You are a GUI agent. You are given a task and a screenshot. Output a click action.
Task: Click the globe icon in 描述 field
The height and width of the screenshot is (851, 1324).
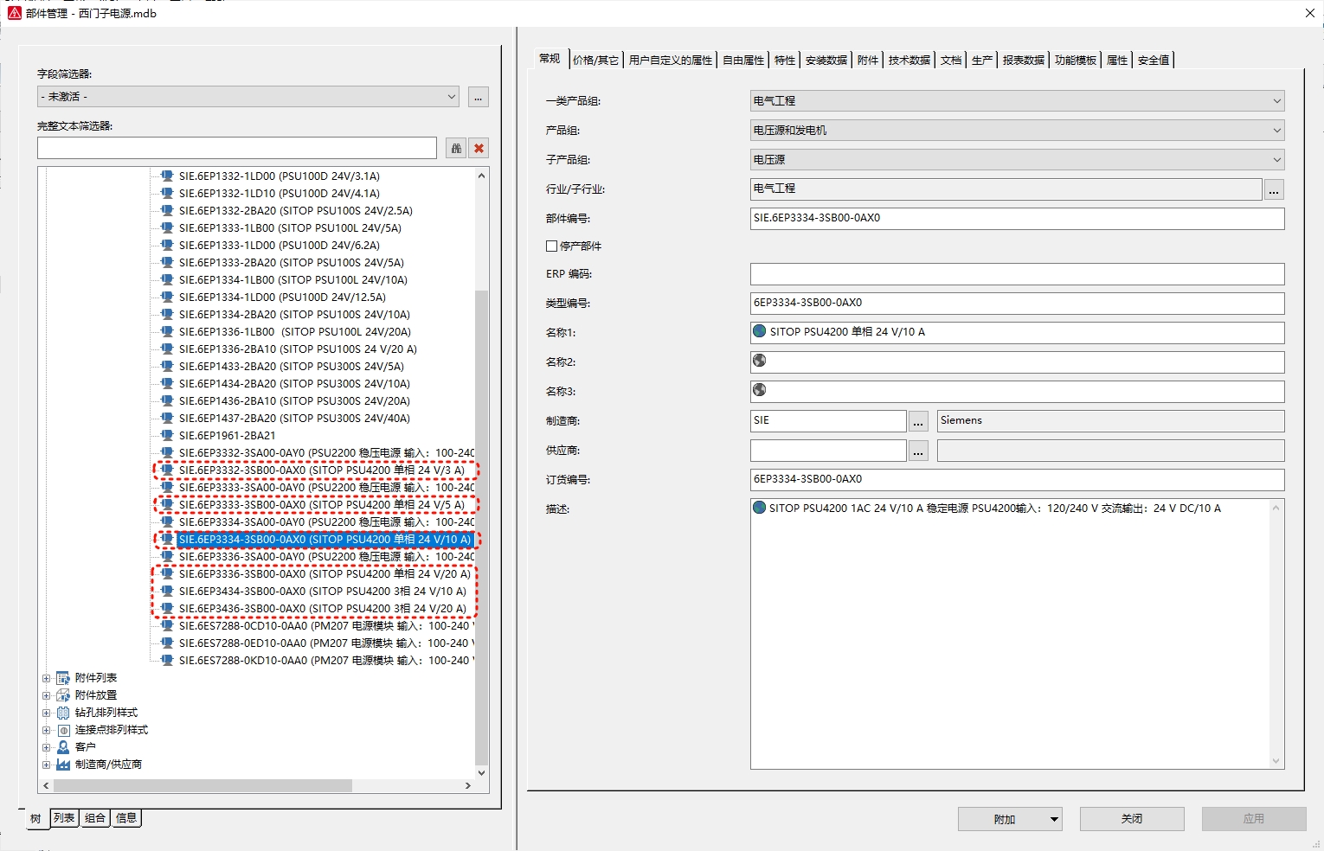[760, 508]
